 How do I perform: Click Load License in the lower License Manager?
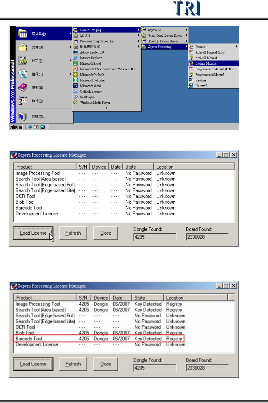[x=33, y=364]
